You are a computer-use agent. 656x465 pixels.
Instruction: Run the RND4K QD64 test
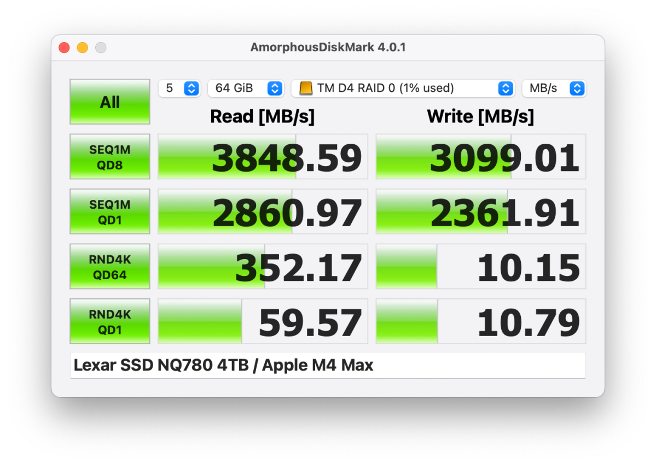[x=109, y=266]
